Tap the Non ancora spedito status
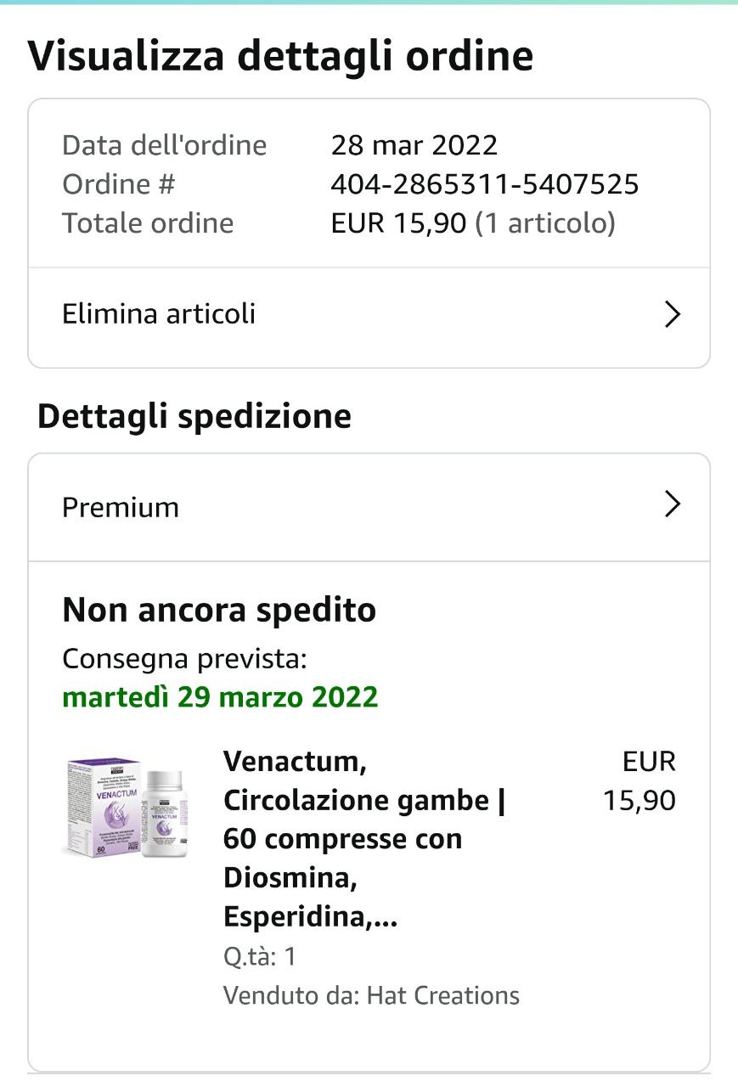 pos(219,610)
